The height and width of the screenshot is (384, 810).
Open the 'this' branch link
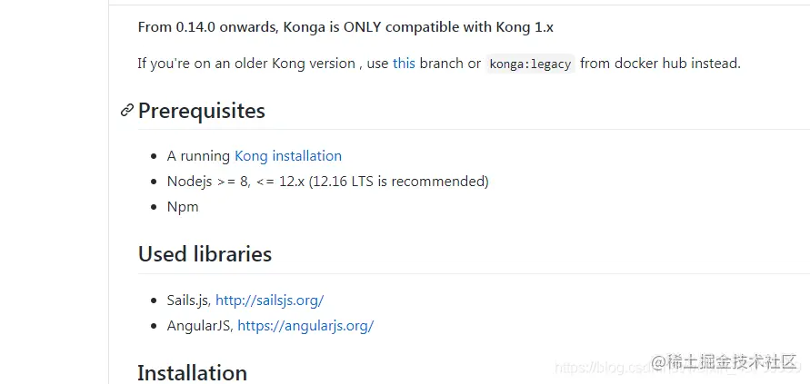[x=404, y=64]
